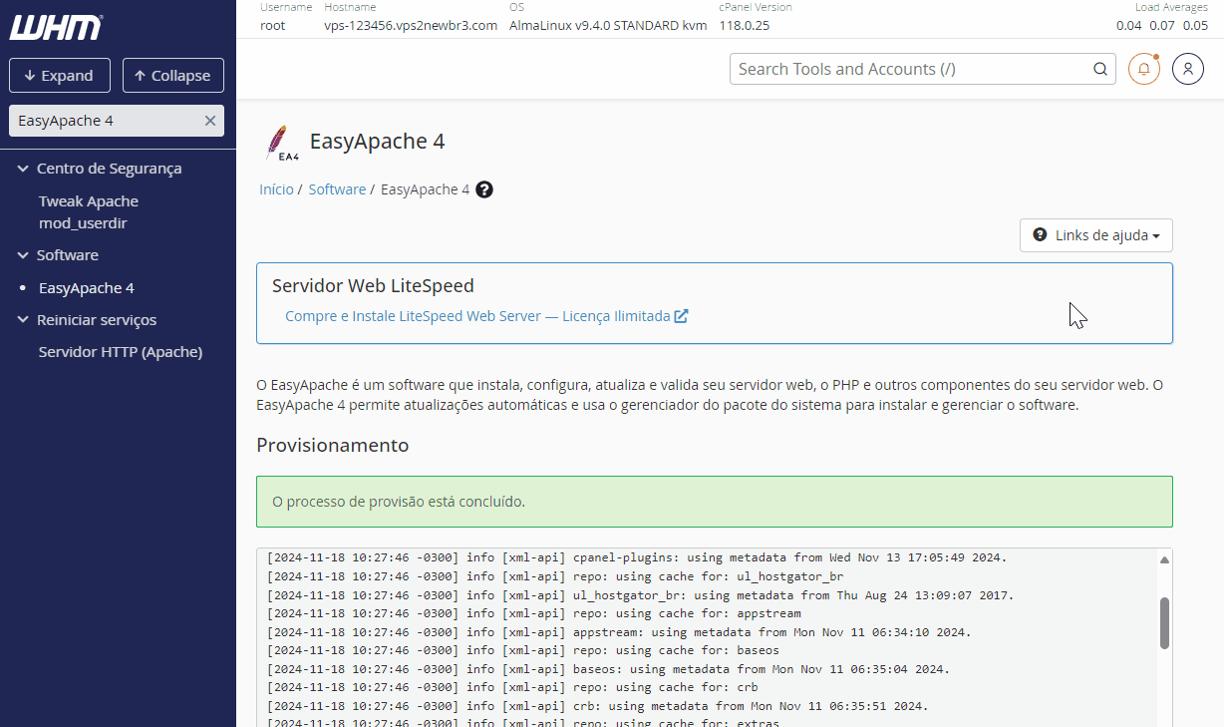Image resolution: width=1224 pixels, height=727 pixels.
Task: Open Tweak Apache mod_userdir in sidebar
Action: coord(89,212)
